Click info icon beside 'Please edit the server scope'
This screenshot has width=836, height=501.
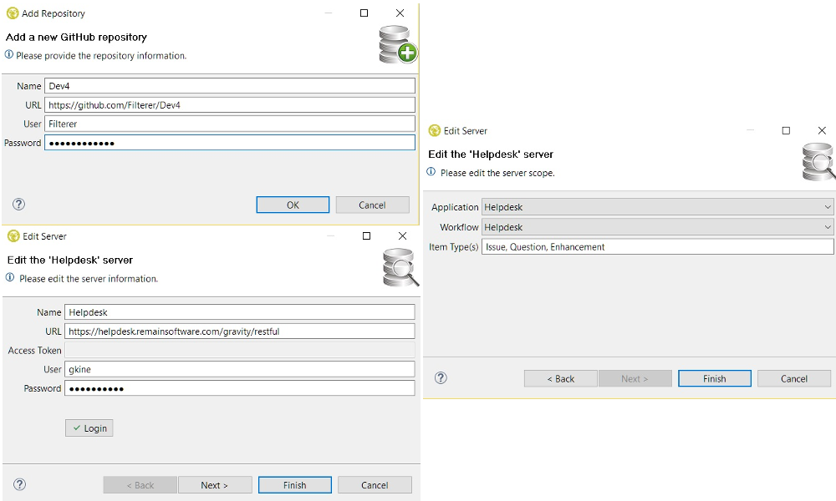[431, 171]
